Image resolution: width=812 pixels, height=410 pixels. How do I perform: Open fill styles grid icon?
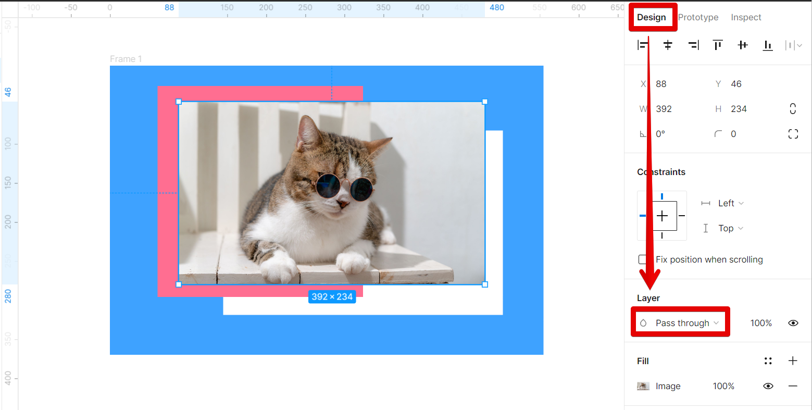click(768, 361)
